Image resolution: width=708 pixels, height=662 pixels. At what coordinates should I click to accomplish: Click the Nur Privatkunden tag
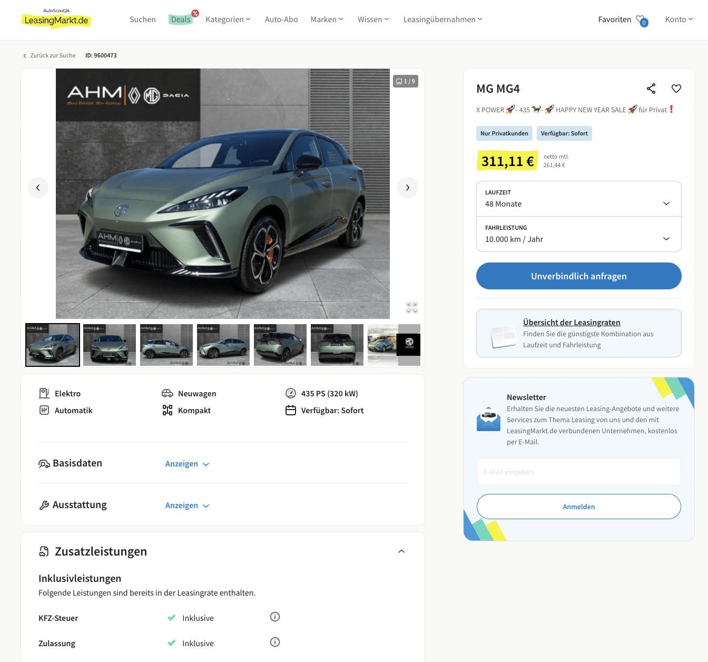click(x=504, y=133)
